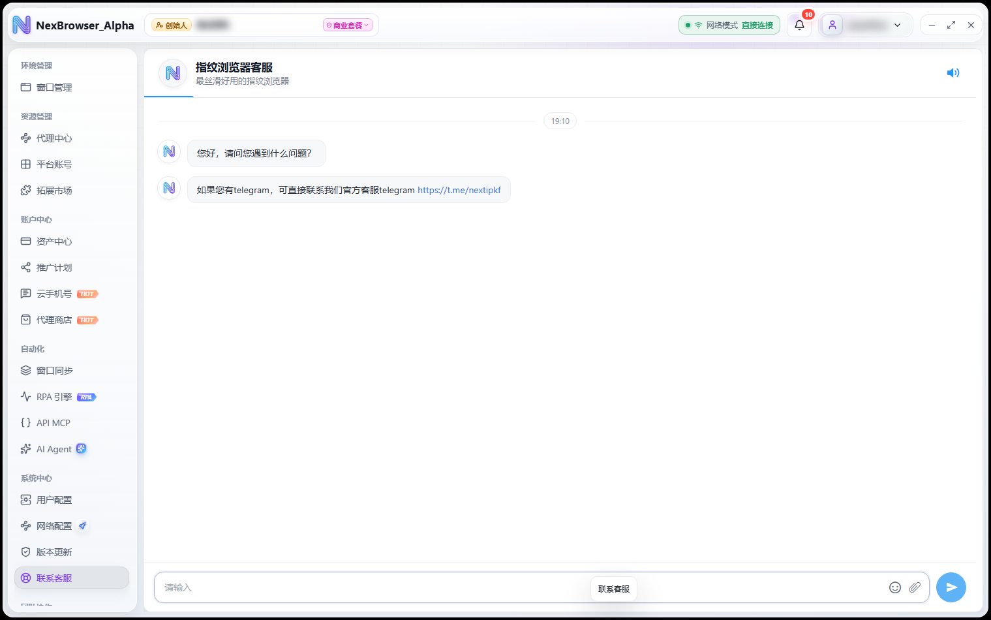Viewport: 991px width, 620px height.
Task: Click the avatar beside the telegram message
Action: click(169, 188)
